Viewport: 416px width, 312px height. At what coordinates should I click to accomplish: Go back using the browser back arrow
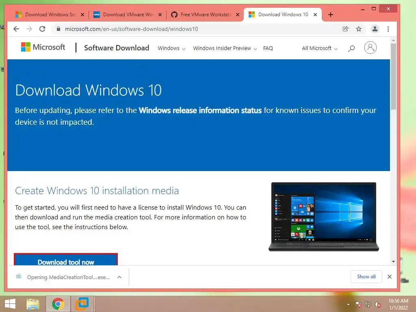(x=16, y=29)
